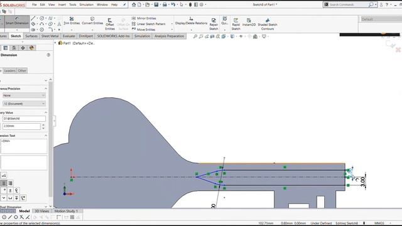This screenshot has width=402, height=226.
Task: Click the <DIM> dimension text box
Action: point(24,146)
